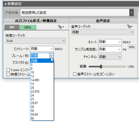Select 29.97 frame rate option
Image resolution: width=139 pixels, height=123 pixels.
click(x=42, y=103)
